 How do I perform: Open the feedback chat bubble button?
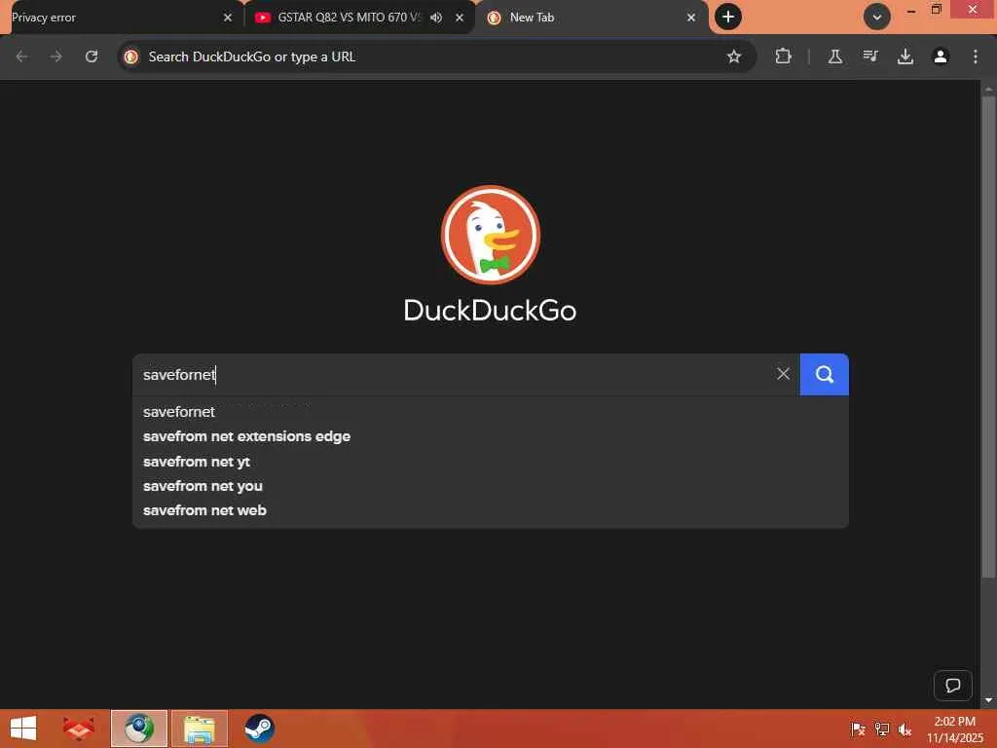point(952,685)
